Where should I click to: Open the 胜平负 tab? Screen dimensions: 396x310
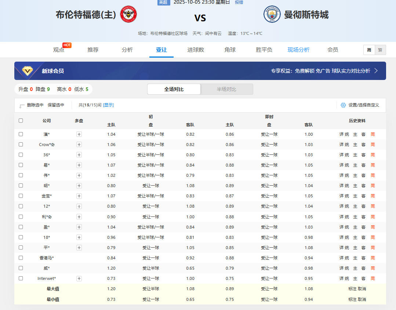[x=264, y=50]
